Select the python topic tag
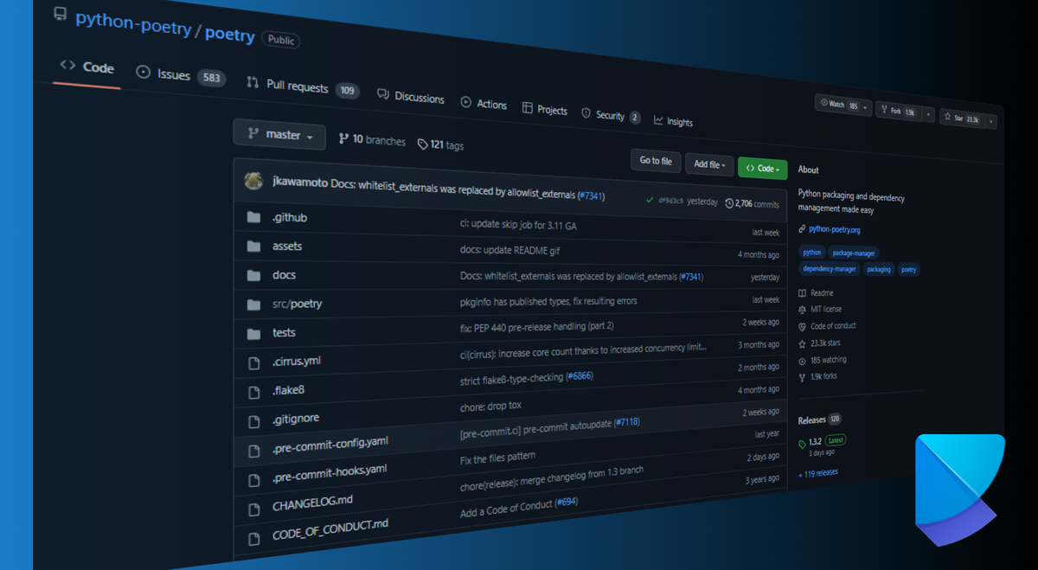Image resolution: width=1038 pixels, height=570 pixels. (811, 253)
